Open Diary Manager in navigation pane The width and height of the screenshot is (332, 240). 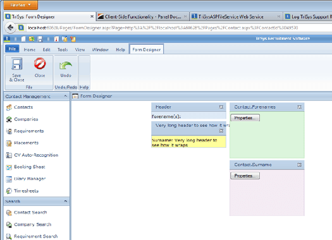pyautogui.click(x=26, y=179)
